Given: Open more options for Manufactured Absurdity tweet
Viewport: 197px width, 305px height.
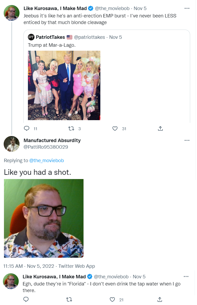Looking at the screenshot, I should pos(187,140).
